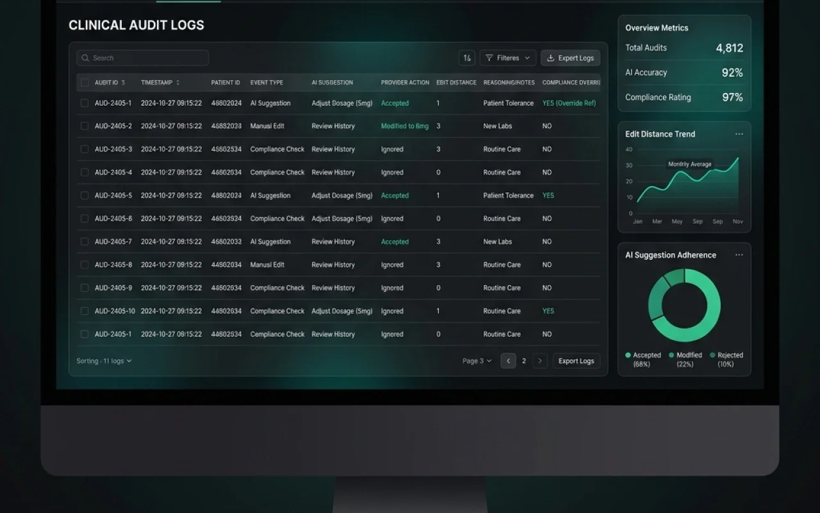Select the checkbox for AUD-2405-9
820x513 pixels.
tap(85, 288)
